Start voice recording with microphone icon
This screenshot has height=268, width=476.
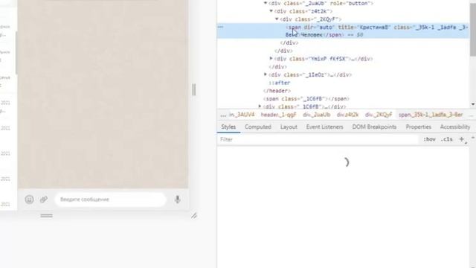(178, 200)
